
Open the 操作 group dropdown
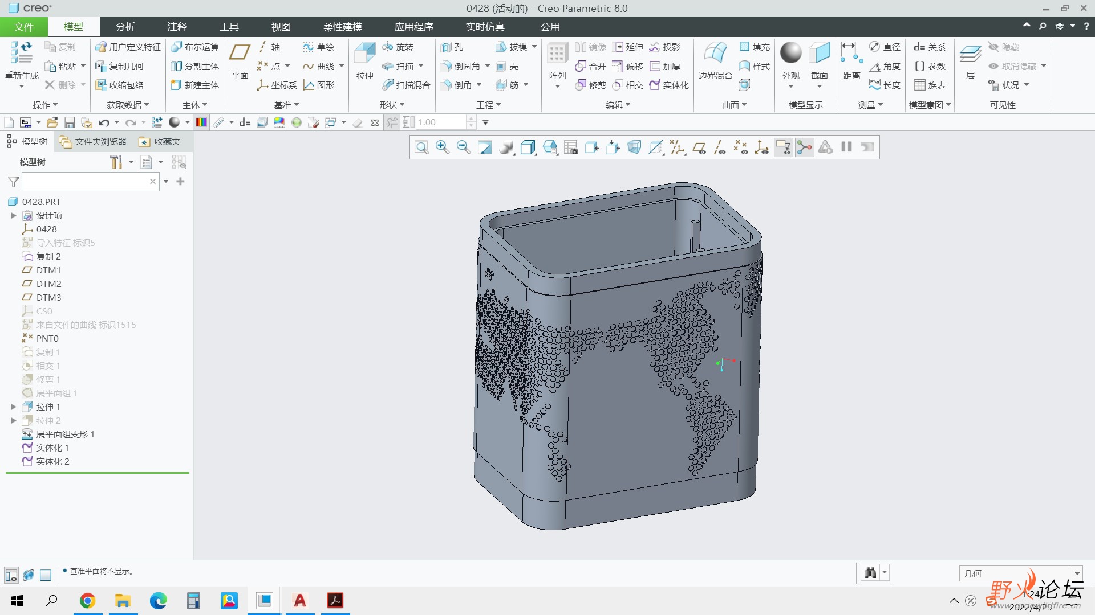coord(45,105)
